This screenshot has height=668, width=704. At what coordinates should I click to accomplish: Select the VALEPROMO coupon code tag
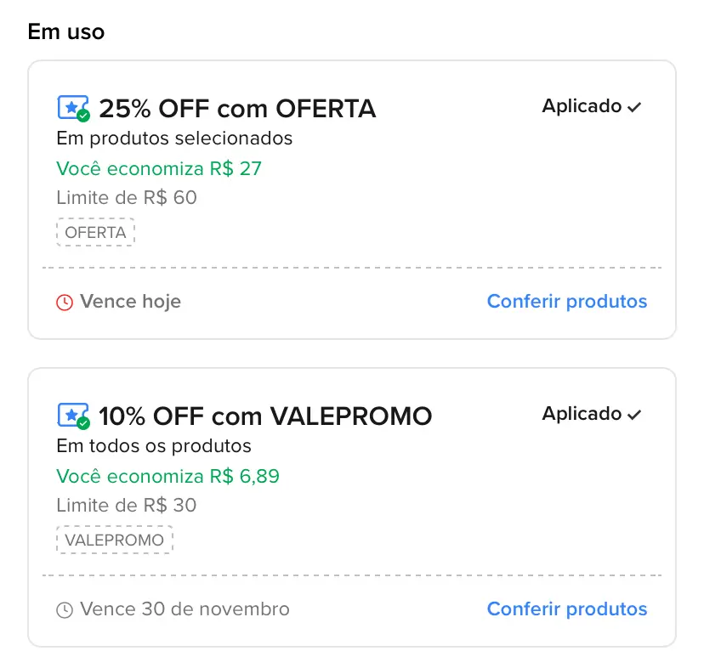tap(115, 540)
